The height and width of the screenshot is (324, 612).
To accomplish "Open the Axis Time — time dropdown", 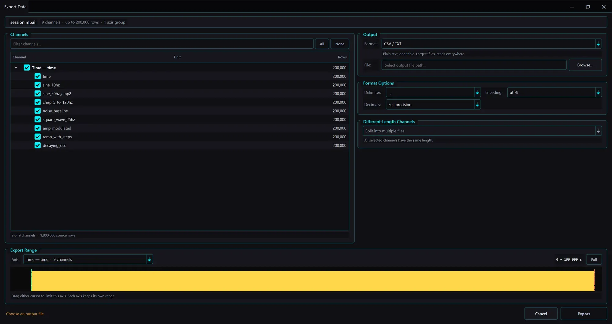I will pos(88,259).
